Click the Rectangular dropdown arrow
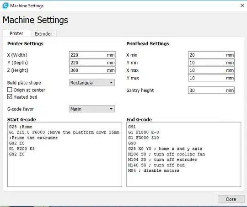The width and height of the screenshot is (247, 207). [x=111, y=83]
